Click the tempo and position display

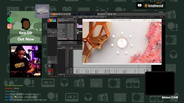[x=84, y=14]
